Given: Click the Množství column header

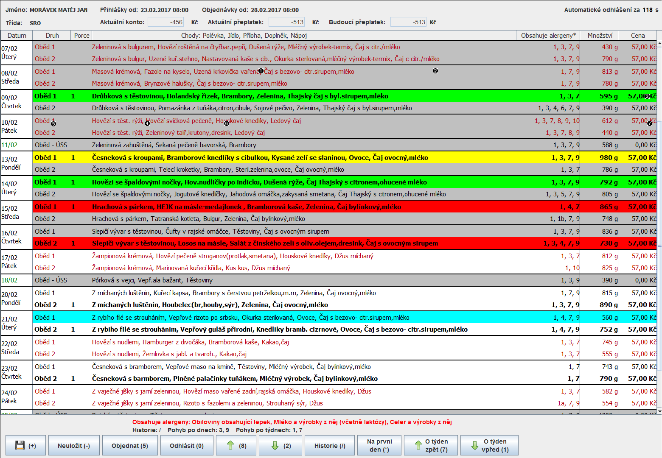Looking at the screenshot, I should pos(600,36).
